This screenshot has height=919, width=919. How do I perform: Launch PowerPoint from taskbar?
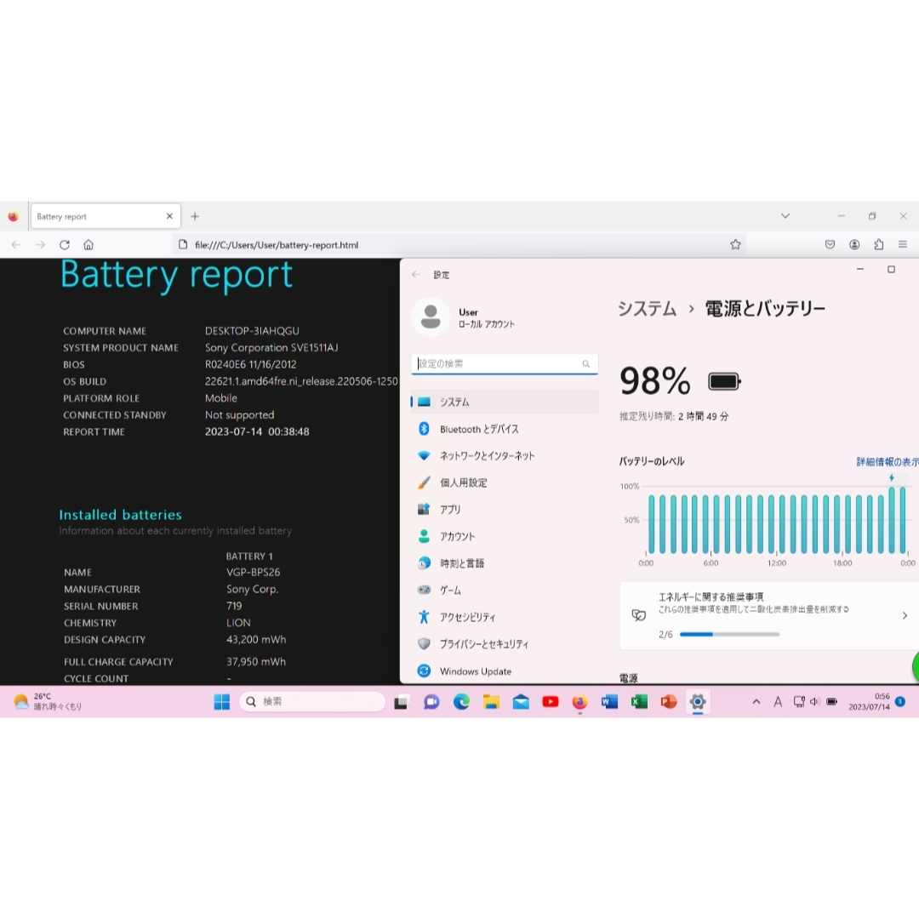[669, 701]
